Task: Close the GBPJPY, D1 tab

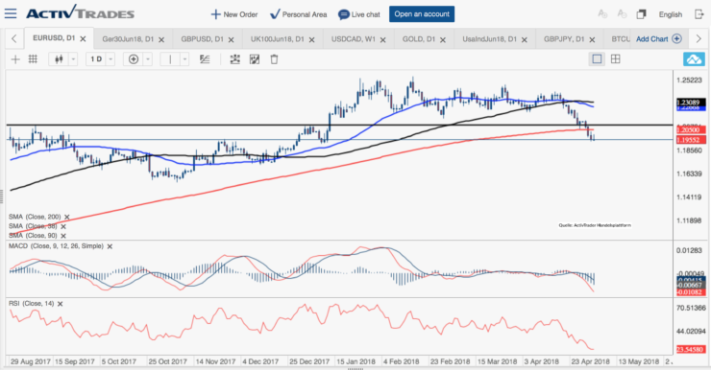Action: pyautogui.click(x=592, y=40)
